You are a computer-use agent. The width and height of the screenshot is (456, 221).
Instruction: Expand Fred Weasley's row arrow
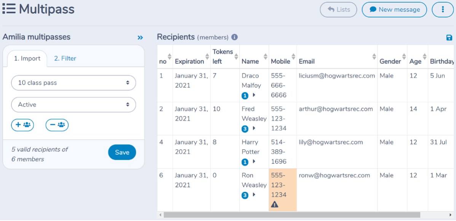tap(254, 128)
